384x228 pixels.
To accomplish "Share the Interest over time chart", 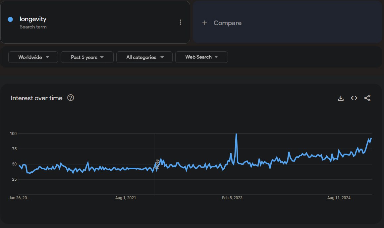I will click(367, 98).
